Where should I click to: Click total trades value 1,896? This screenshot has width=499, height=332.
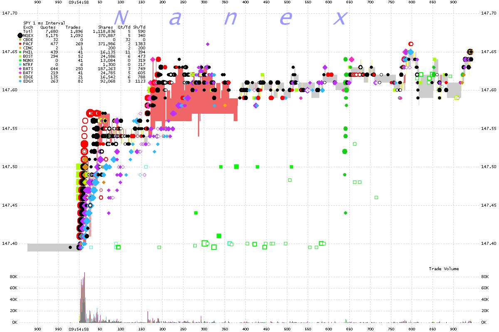pyautogui.click(x=77, y=31)
